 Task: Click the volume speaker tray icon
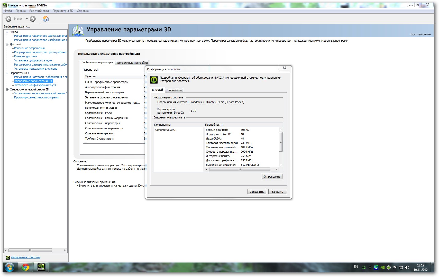click(x=407, y=267)
